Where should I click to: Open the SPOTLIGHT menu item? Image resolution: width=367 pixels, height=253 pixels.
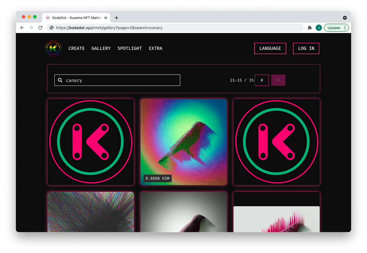[130, 48]
